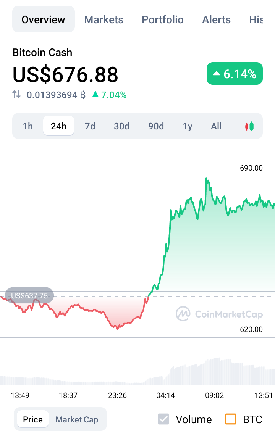This screenshot has width=275, height=440.
Task: Tap the currency swap arrows icon
Action: pos(16,94)
